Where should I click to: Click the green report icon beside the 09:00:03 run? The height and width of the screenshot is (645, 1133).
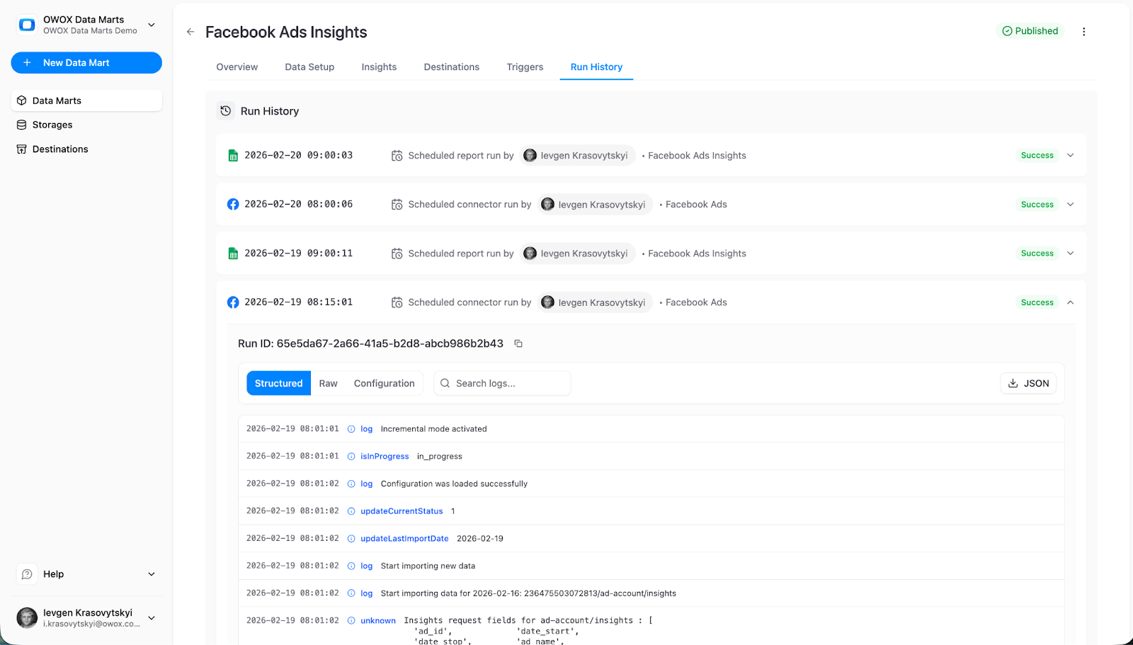[x=233, y=155]
